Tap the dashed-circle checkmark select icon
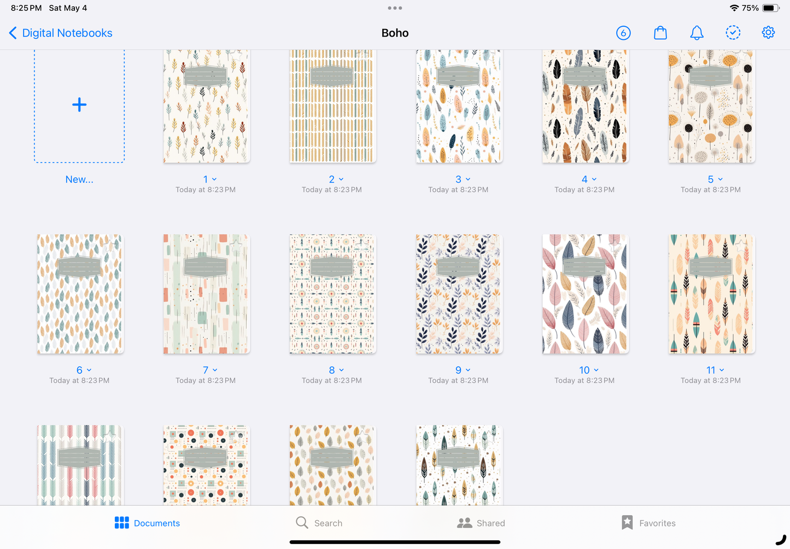Image resolution: width=790 pixels, height=549 pixels. pos(733,33)
